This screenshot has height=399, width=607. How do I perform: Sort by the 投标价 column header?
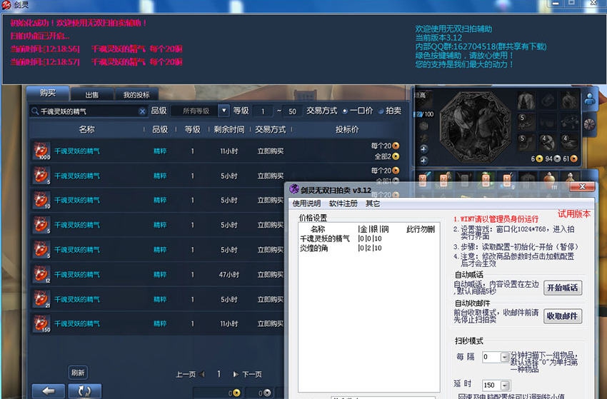point(347,129)
